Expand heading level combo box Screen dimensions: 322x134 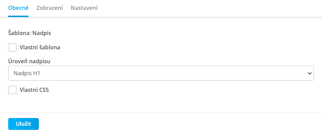[x=161, y=73]
